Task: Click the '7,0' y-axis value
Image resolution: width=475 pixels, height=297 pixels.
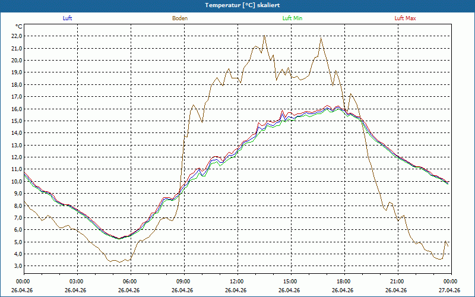Action: (18, 217)
